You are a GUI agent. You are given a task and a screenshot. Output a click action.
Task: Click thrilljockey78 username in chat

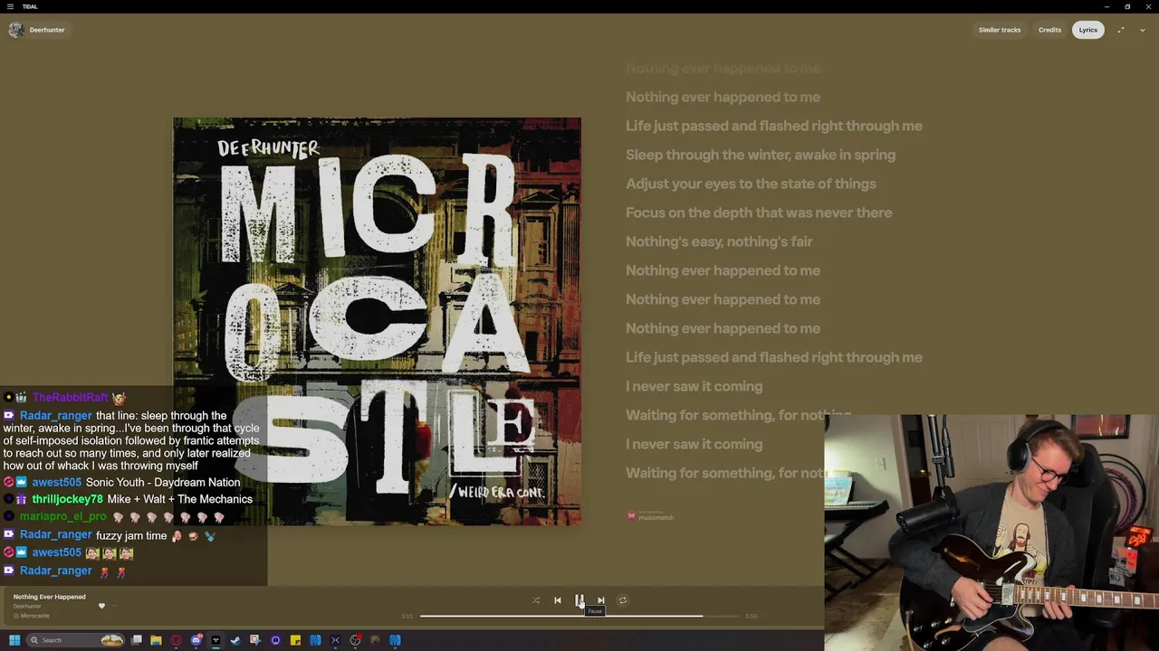click(x=68, y=499)
